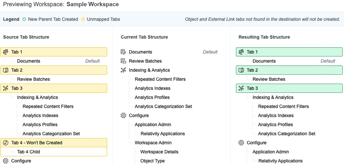The height and width of the screenshot is (164, 344).
Task: Select Object Type in Current Tab Structure
Action: pyautogui.click(x=152, y=161)
